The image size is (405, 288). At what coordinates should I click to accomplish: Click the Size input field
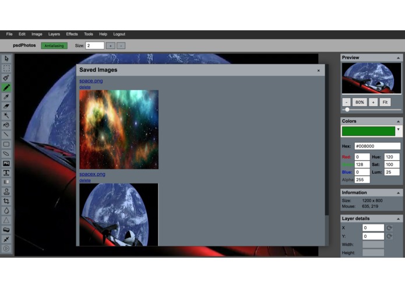pyautogui.click(x=95, y=45)
